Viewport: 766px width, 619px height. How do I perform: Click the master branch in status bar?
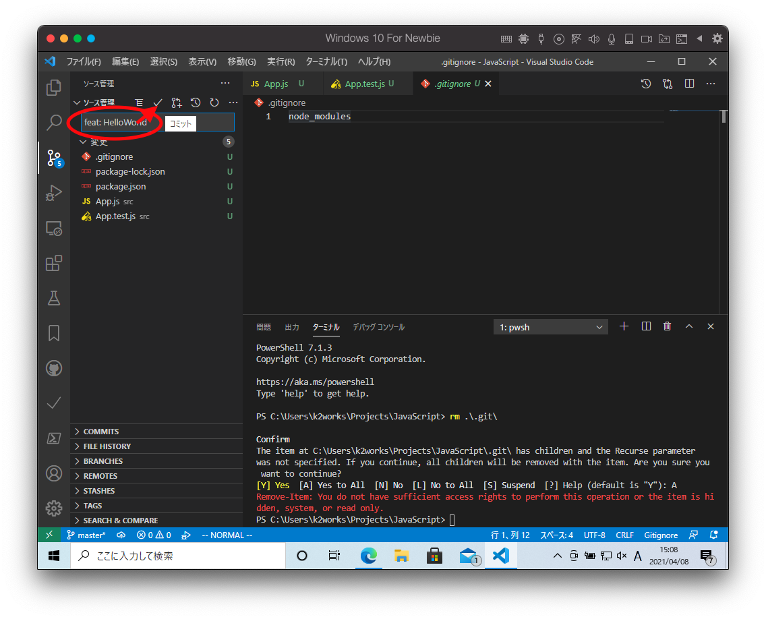pos(86,535)
